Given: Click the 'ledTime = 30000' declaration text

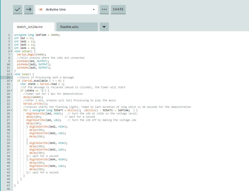Looking at the screenshot, I should [47, 35].
